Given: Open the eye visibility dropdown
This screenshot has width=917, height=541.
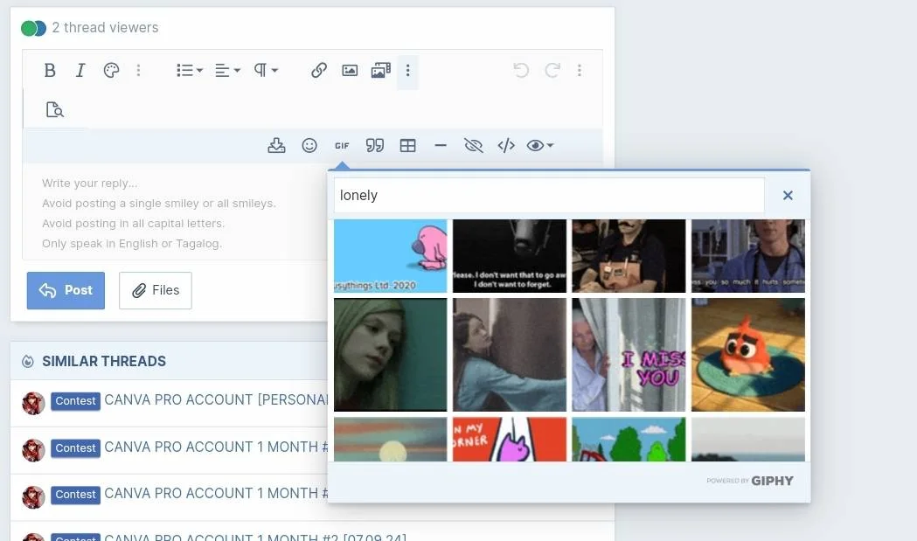Looking at the screenshot, I should point(539,145).
